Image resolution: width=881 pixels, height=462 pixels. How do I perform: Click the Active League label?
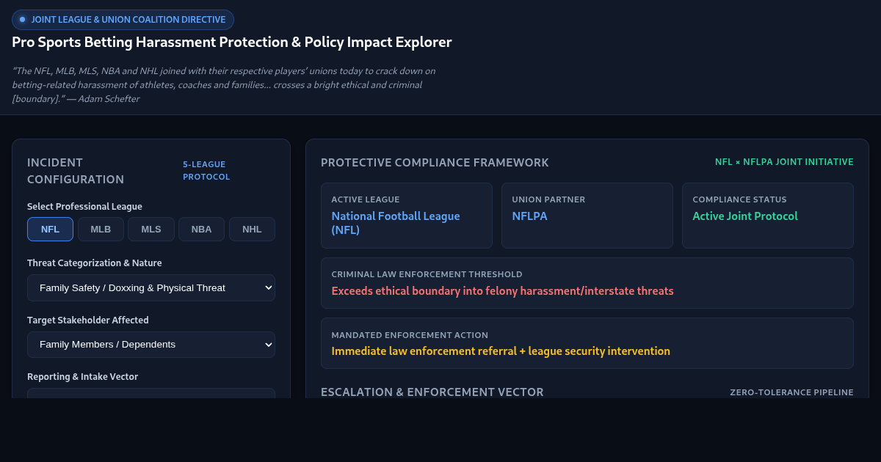click(365, 199)
